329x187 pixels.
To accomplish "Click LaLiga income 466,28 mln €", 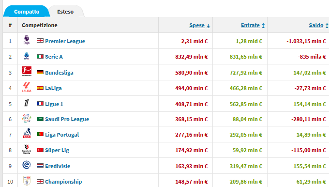I will [x=246, y=88].
